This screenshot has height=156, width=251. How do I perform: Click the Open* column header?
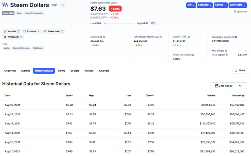point(69,96)
